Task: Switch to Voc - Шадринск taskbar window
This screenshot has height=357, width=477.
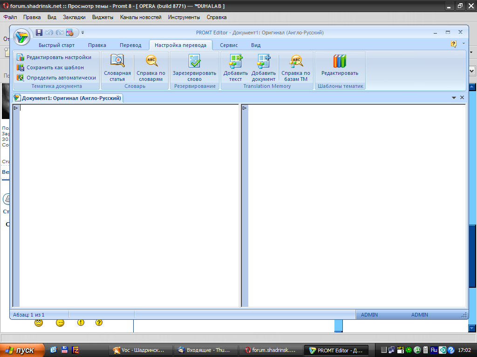Action: click(x=141, y=350)
